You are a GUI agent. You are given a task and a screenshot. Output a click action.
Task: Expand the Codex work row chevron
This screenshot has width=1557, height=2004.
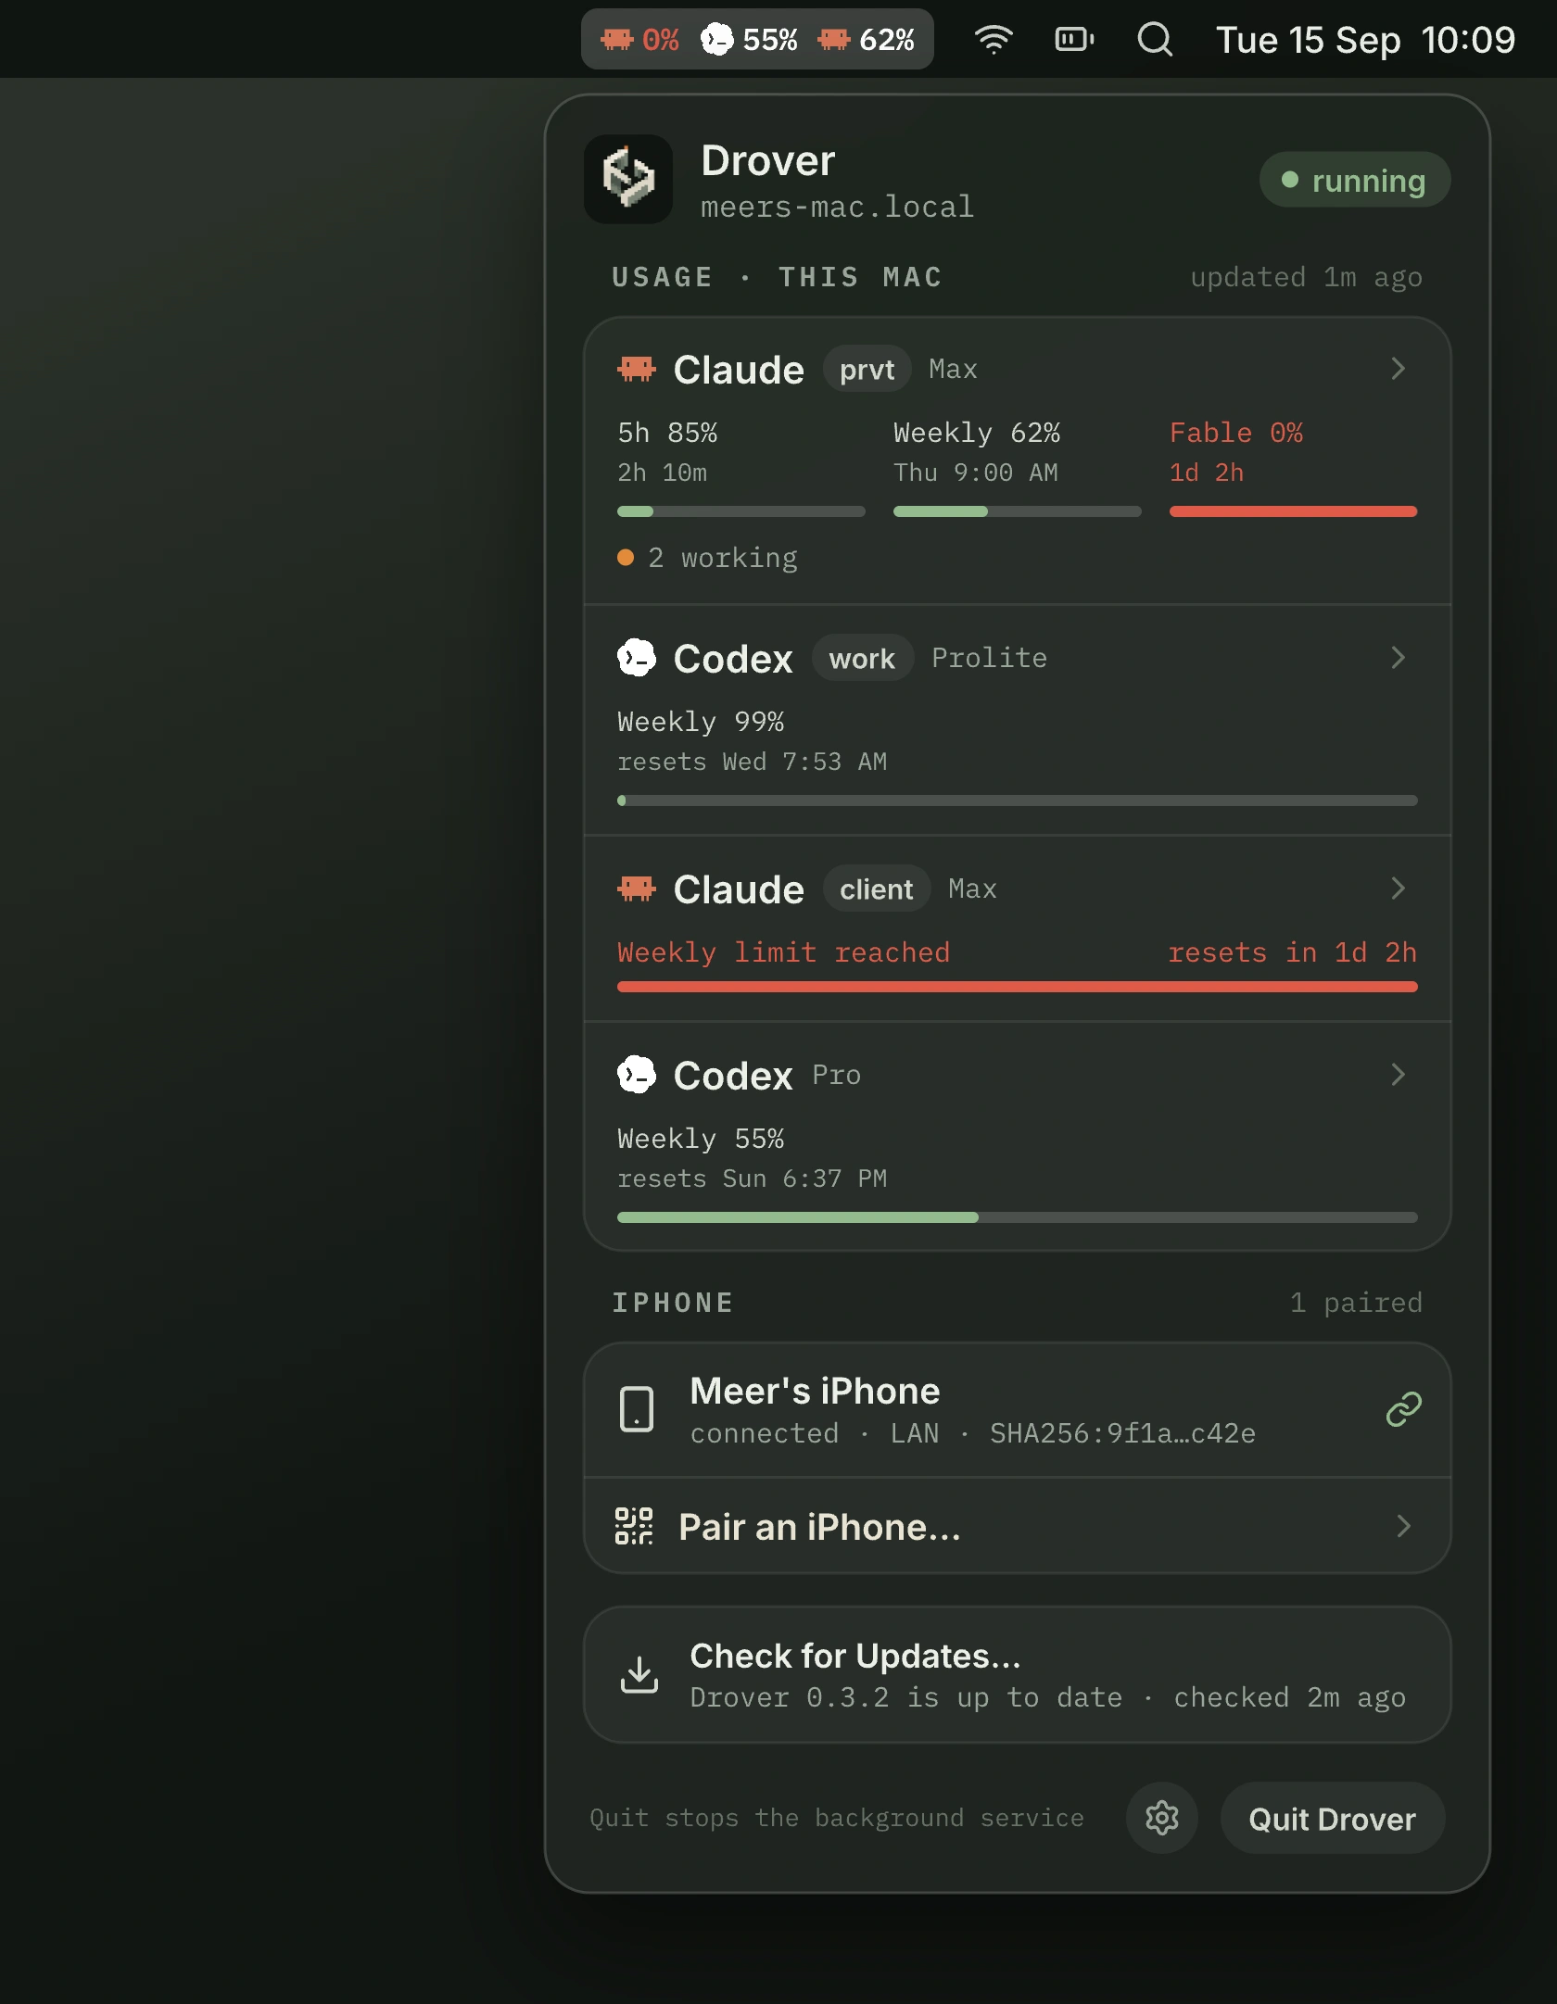pos(1399,658)
